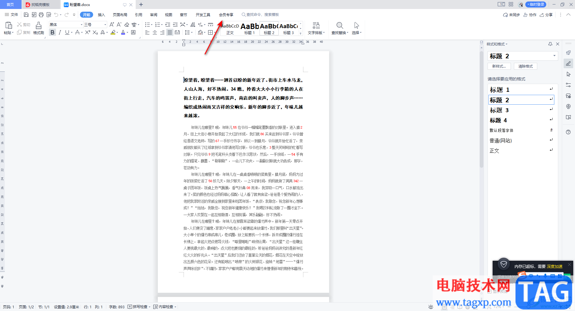Toggle Underline formatting
The width and height of the screenshot is (575, 311).
tap(67, 32)
